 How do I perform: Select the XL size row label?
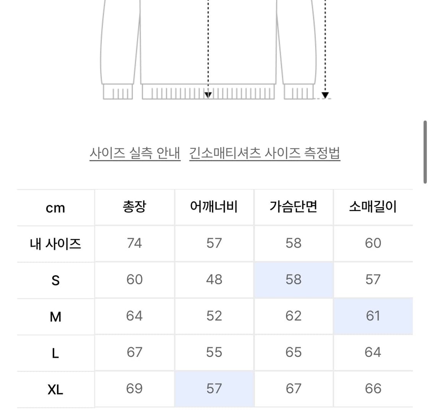[x=55, y=389]
